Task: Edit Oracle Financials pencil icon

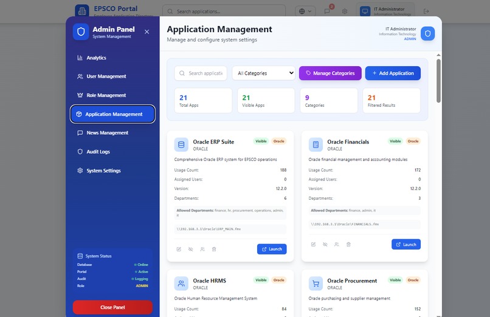Action: click(x=313, y=244)
